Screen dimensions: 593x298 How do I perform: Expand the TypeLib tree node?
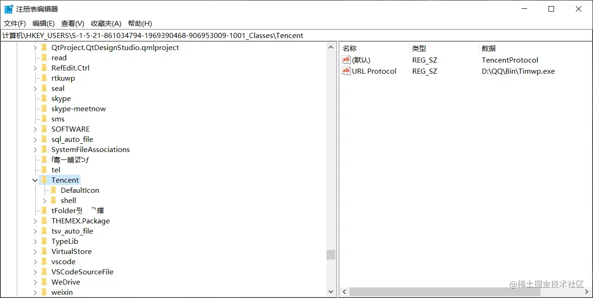[35, 241]
